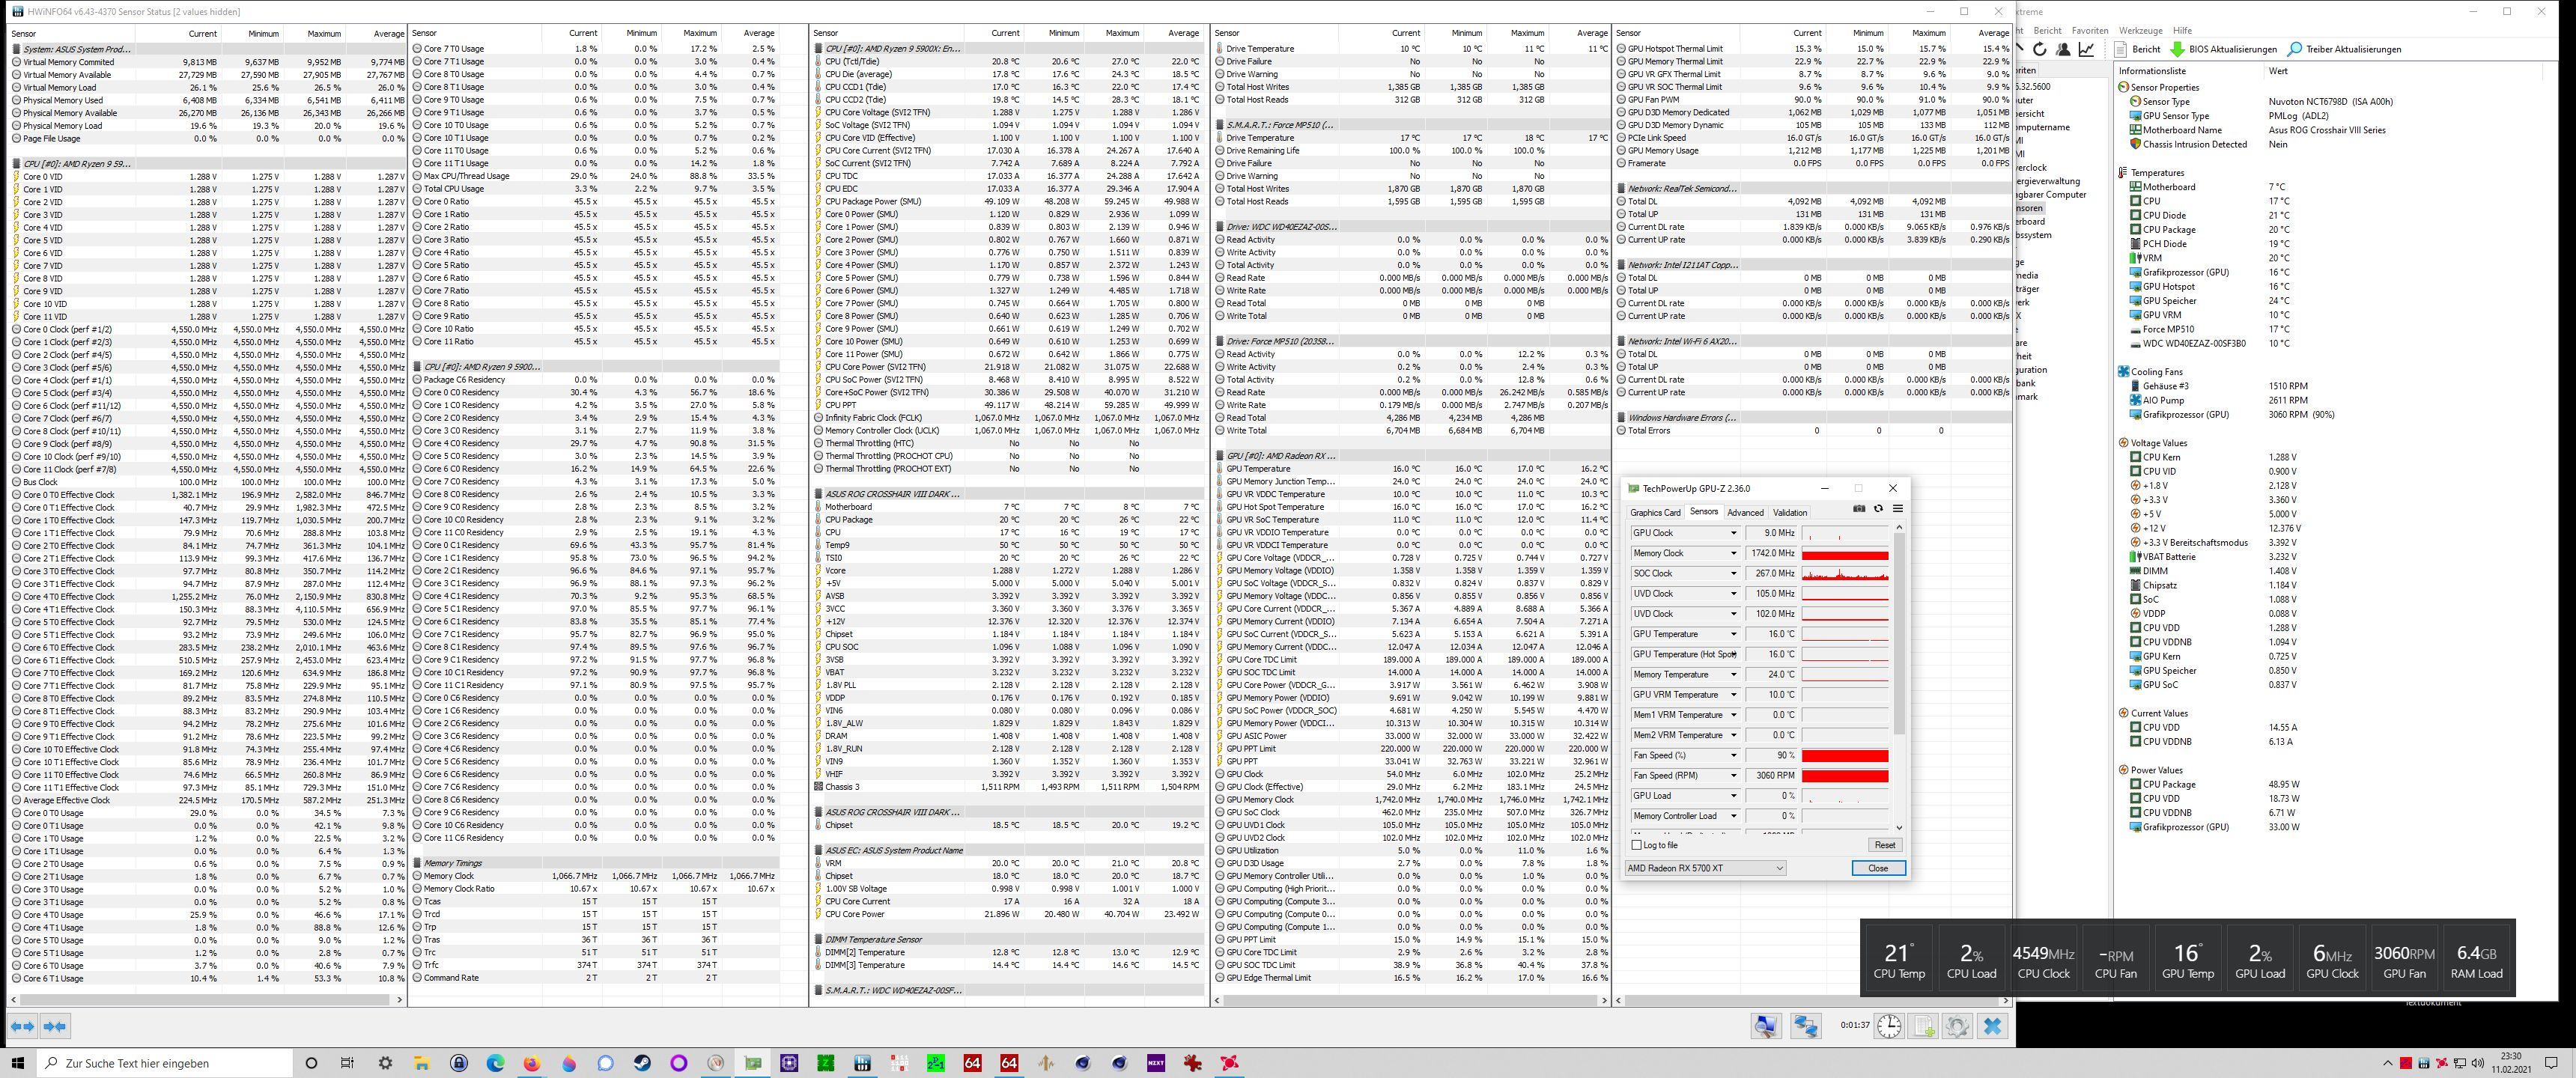Viewport: 2576px width, 1078px height.
Task: Select CPU Package Power (SMU) row in HWiNFO
Action: tap(1007, 201)
